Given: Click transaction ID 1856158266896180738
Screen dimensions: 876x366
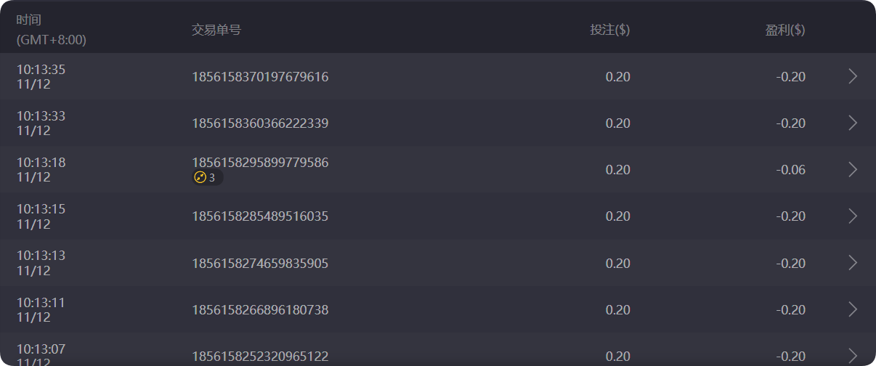Looking at the screenshot, I should pos(260,310).
